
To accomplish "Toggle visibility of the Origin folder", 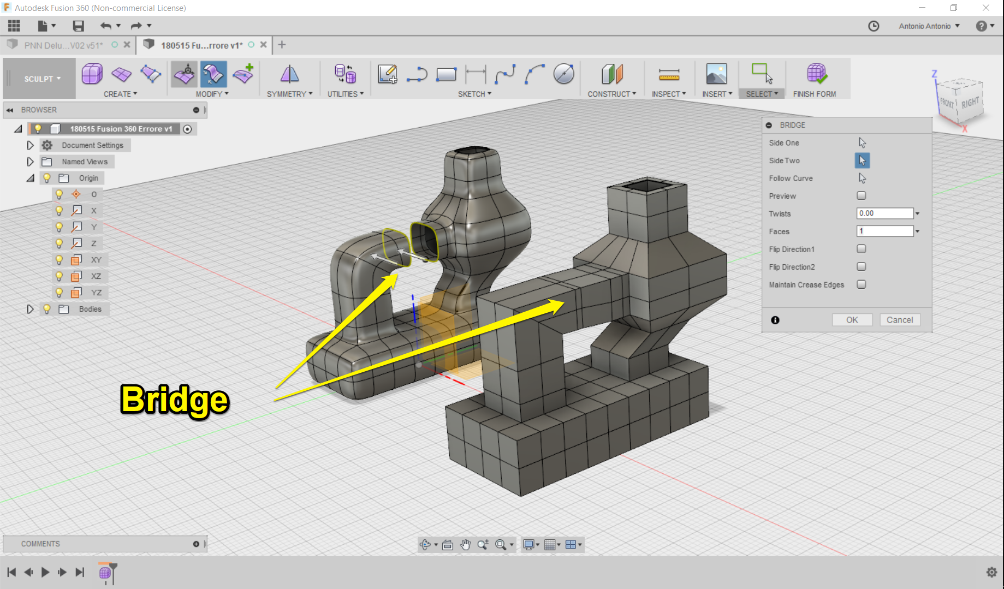I will pyautogui.click(x=46, y=178).
